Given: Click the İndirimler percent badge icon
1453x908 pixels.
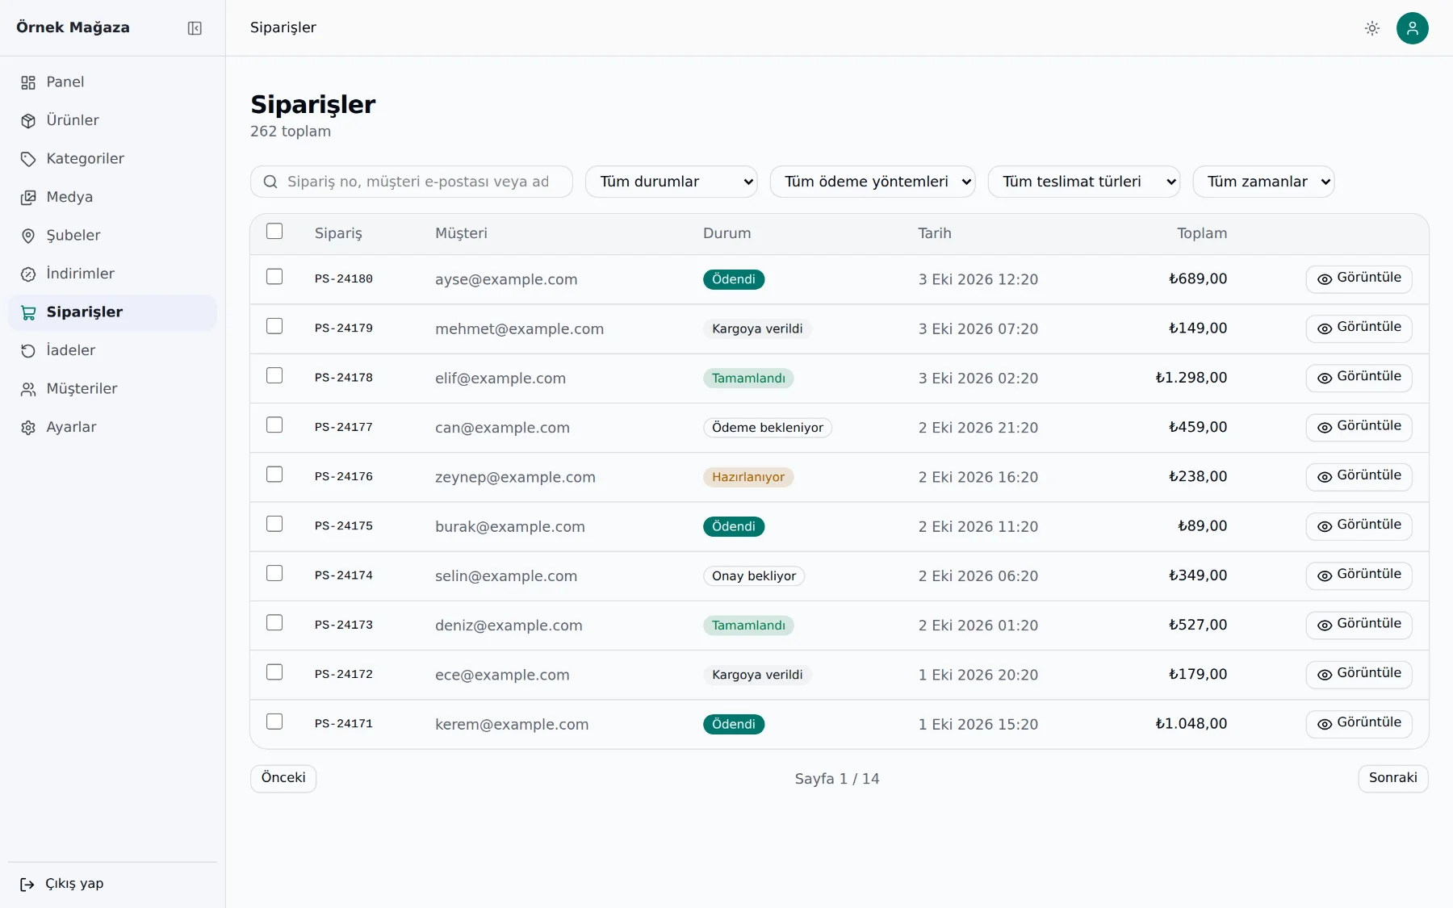Looking at the screenshot, I should click(28, 274).
